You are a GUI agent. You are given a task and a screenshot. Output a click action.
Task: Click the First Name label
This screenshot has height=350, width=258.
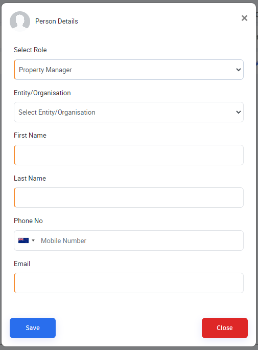point(30,135)
